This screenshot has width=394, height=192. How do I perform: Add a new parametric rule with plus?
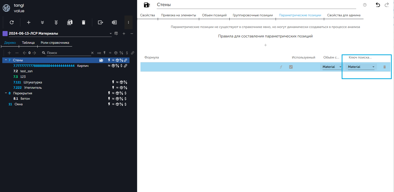coord(265,45)
